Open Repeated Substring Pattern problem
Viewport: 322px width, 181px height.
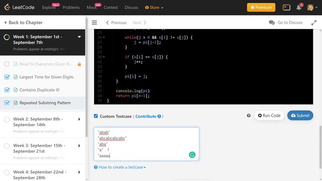pyautogui.click(x=45, y=103)
